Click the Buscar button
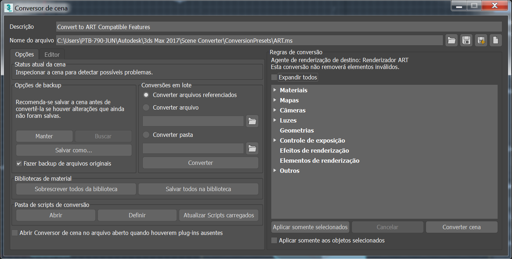The height and width of the screenshot is (259, 512). 103,136
